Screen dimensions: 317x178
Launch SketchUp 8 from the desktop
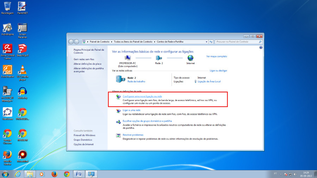[23, 50]
